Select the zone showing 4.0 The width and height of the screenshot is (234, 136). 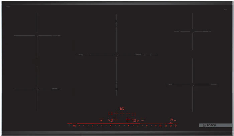click(110, 120)
